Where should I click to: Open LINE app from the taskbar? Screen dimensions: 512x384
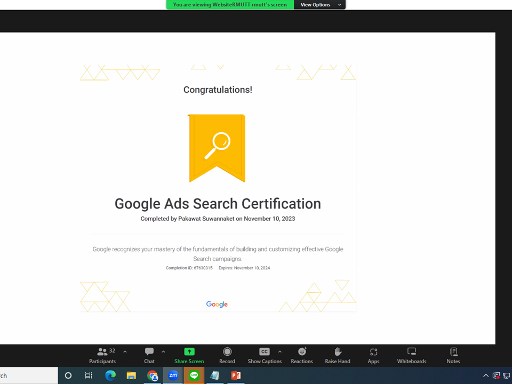click(x=194, y=375)
